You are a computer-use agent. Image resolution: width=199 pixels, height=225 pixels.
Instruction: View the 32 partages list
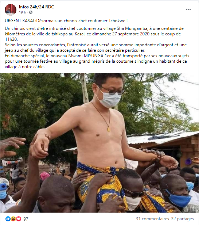coord(182,219)
